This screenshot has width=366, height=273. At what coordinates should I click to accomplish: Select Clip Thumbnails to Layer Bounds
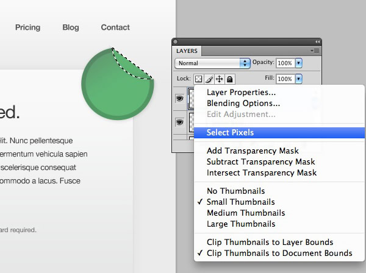pos(279,242)
